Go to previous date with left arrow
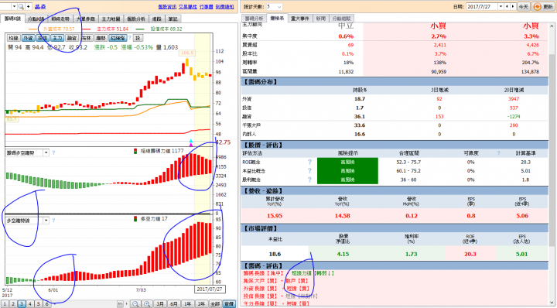Image resolution: width=557 pixels, height=308 pixels. (507, 7)
